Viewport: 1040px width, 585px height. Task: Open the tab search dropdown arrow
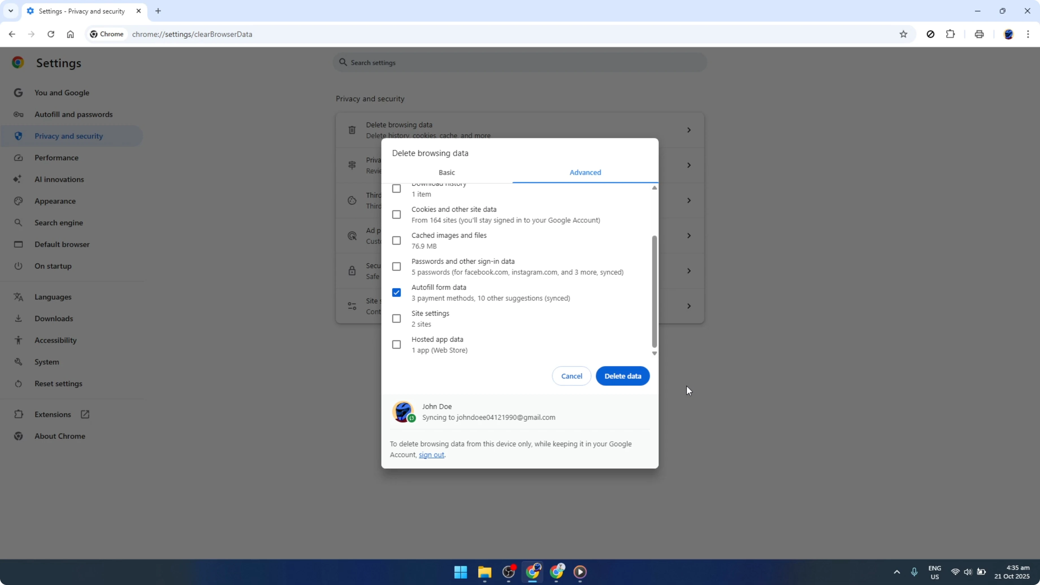click(11, 11)
